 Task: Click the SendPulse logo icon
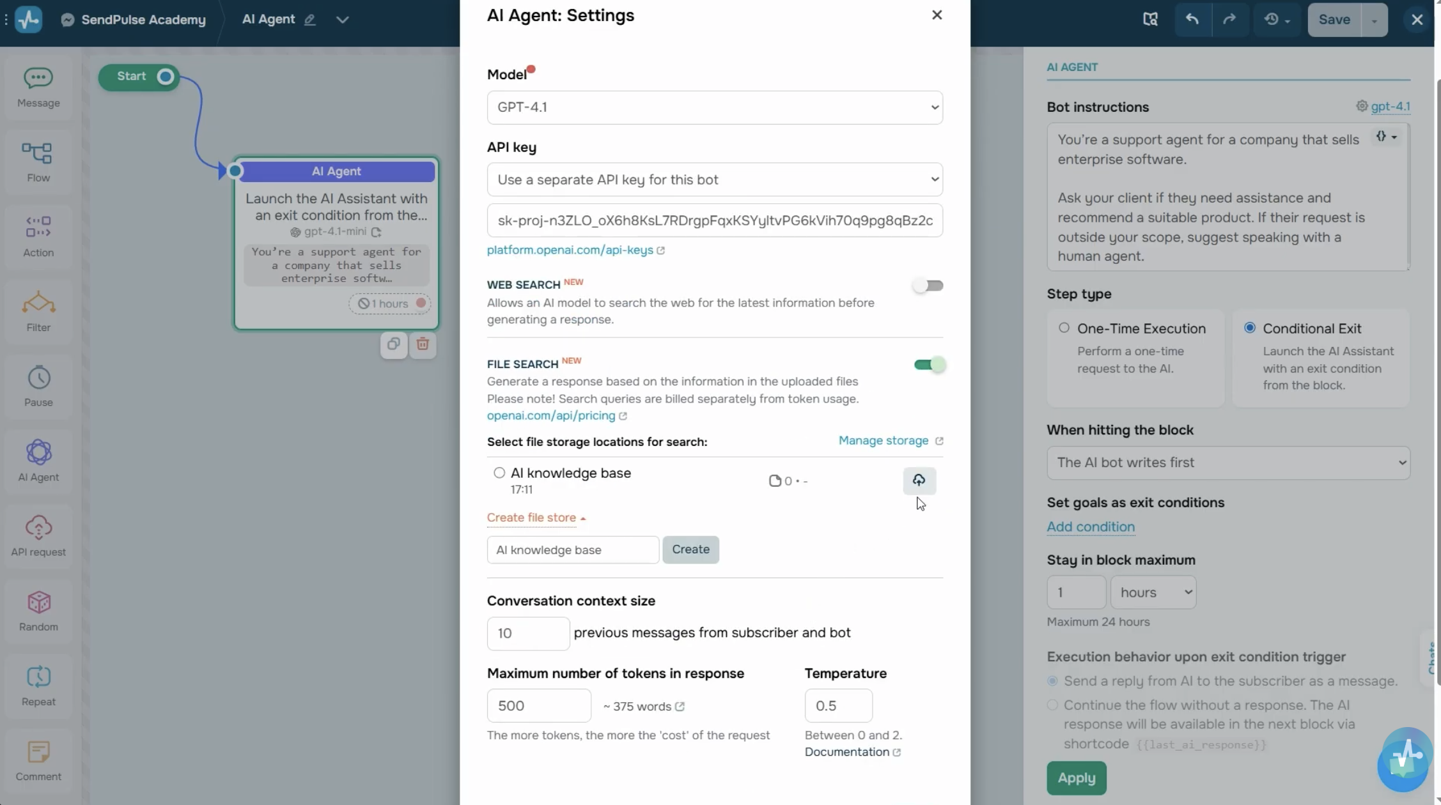click(x=28, y=19)
